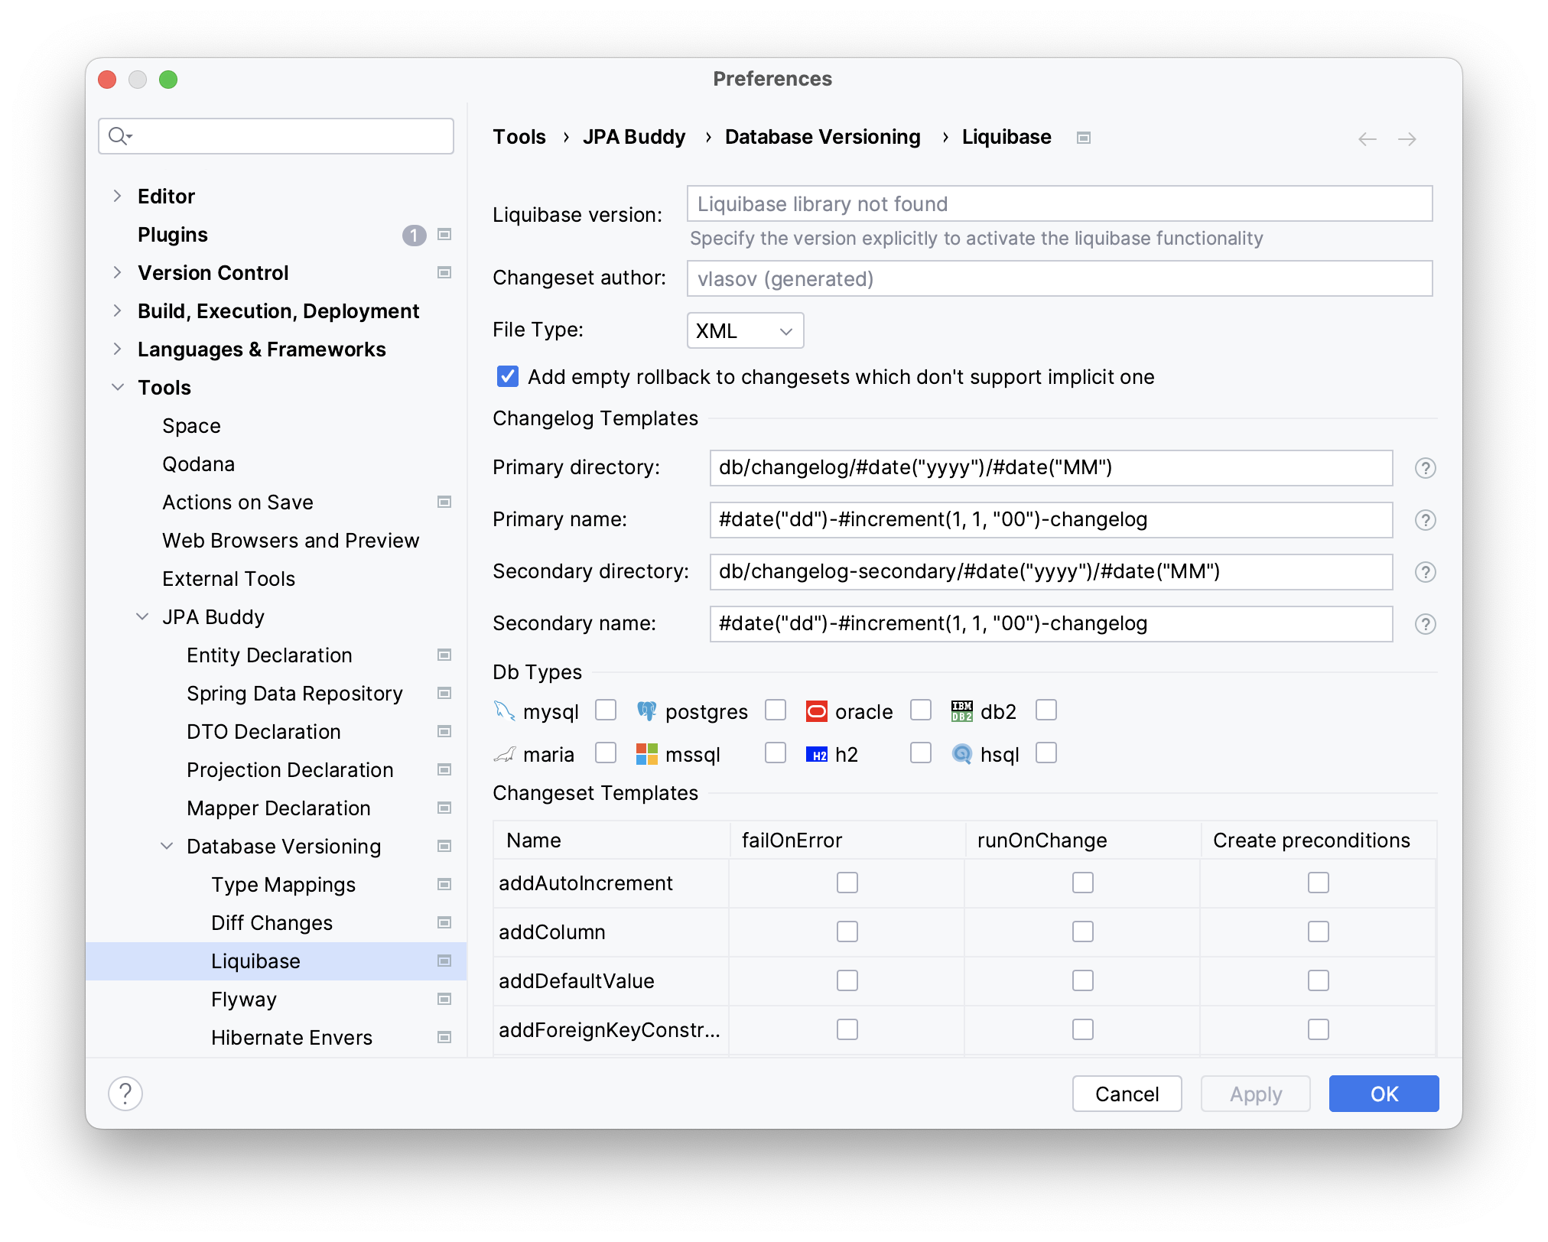
Task: Click the project icon next to Hibernate Envers
Action: 444,1037
